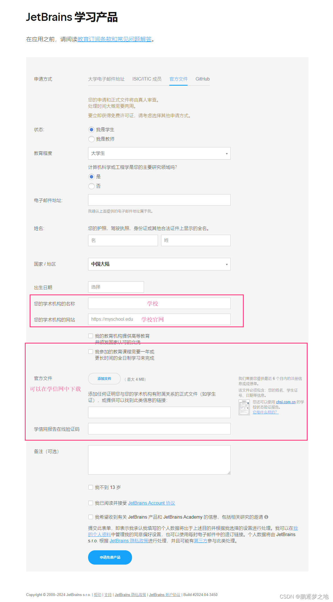Click the 申请免费产品 submit button
This screenshot has width=333, height=602.
110,557
